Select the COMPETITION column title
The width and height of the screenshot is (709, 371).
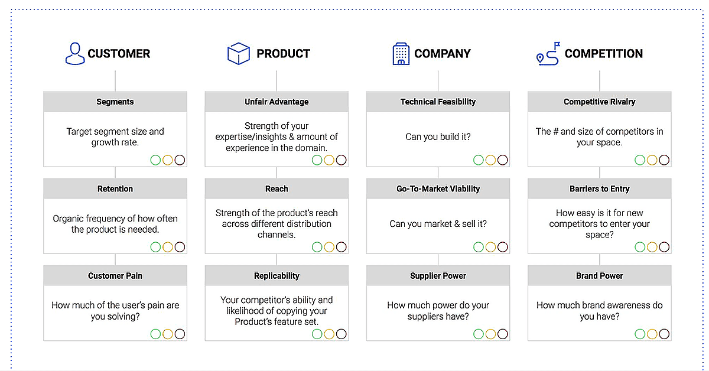click(604, 54)
